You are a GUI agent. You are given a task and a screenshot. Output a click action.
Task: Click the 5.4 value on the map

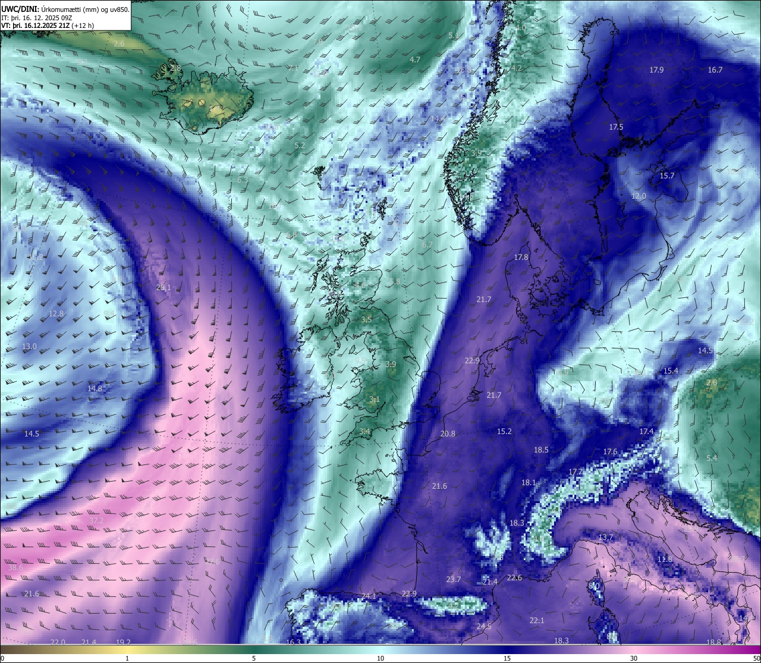[712, 458]
